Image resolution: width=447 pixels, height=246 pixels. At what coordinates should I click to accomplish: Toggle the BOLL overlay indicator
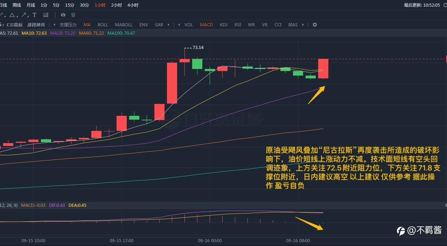tap(103, 25)
